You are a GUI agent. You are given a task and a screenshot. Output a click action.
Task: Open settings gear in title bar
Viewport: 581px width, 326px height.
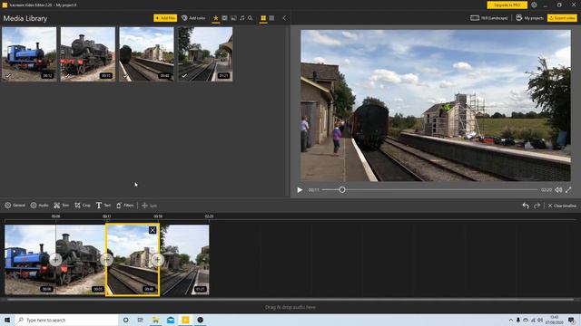click(x=534, y=5)
